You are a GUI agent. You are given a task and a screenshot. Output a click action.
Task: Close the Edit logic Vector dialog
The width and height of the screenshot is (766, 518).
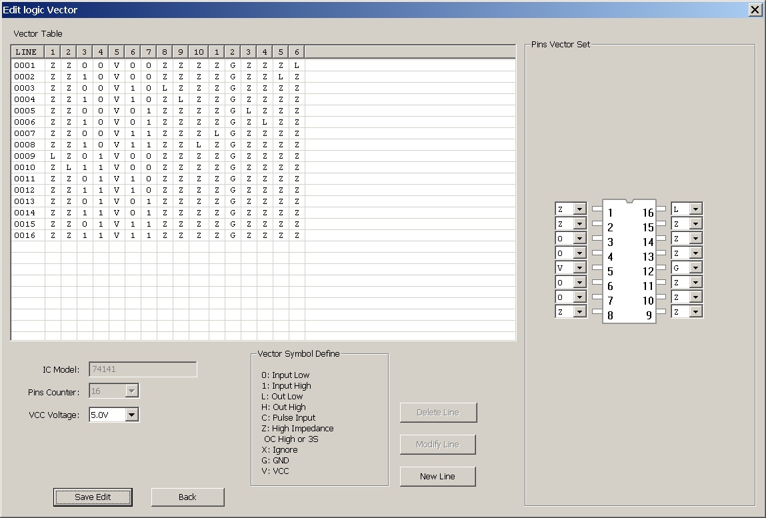coord(755,9)
